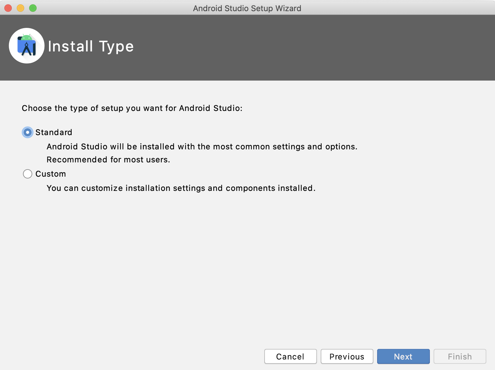Click 'Recommended for most users.' text
Viewport: 495px width, 370px height.
108,160
